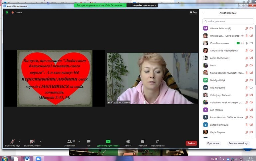The height and width of the screenshot is (161, 256).
Task: Expand video options arrow next to camera
Action: point(41,142)
